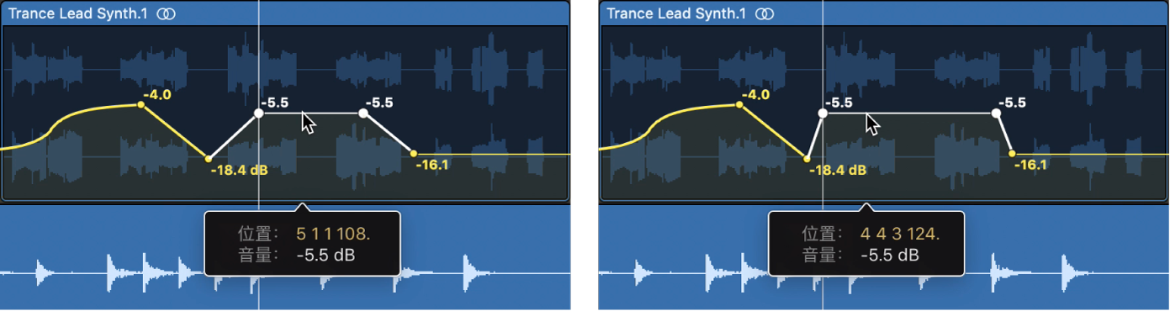Click the Trance Lead Synth.1 region name on right

677,13
